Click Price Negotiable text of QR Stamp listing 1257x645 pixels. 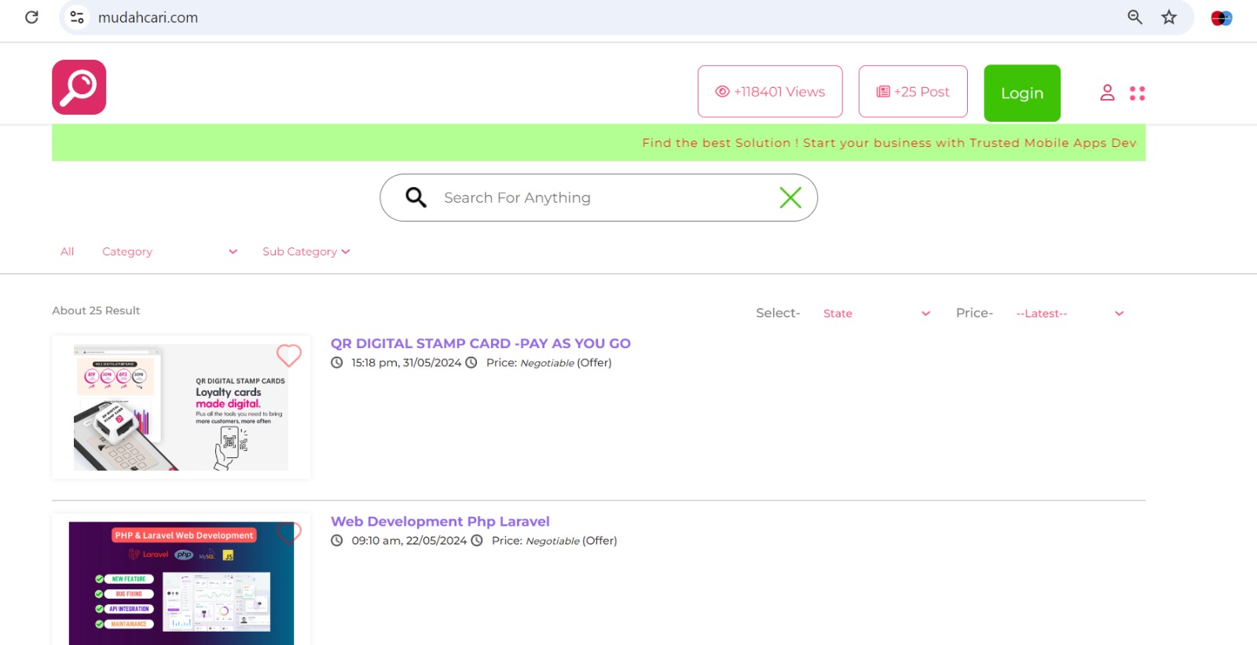pyautogui.click(x=548, y=363)
